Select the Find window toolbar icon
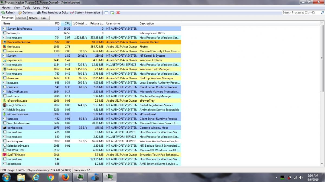Image resolution: width=325 pixels, height=182 pixels. tap(106, 13)
